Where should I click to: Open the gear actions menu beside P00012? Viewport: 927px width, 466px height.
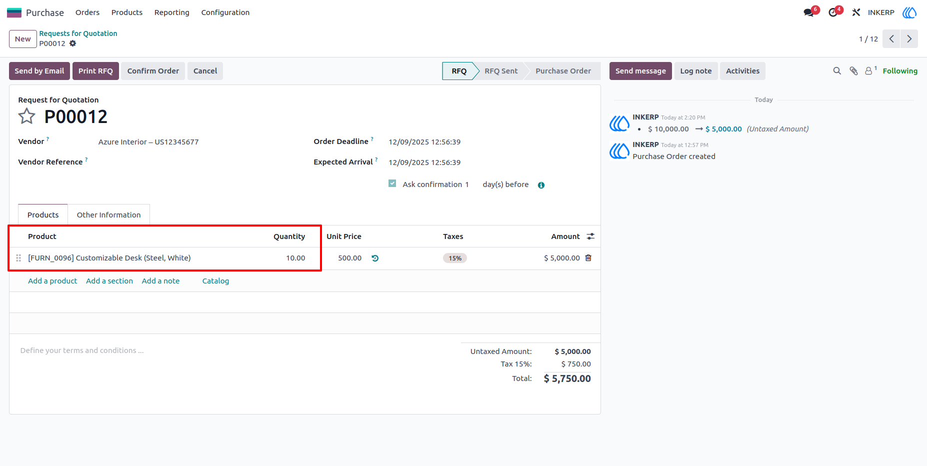pyautogui.click(x=73, y=43)
